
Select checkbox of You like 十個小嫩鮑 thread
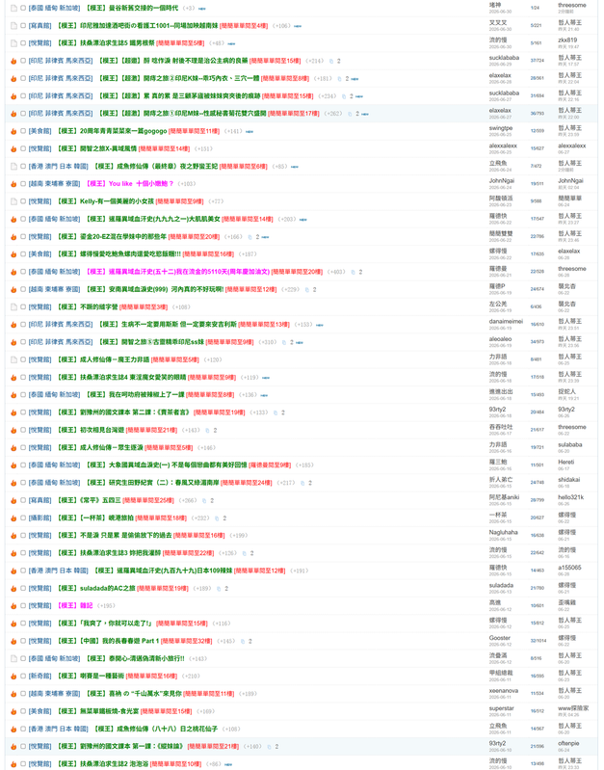click(23, 184)
